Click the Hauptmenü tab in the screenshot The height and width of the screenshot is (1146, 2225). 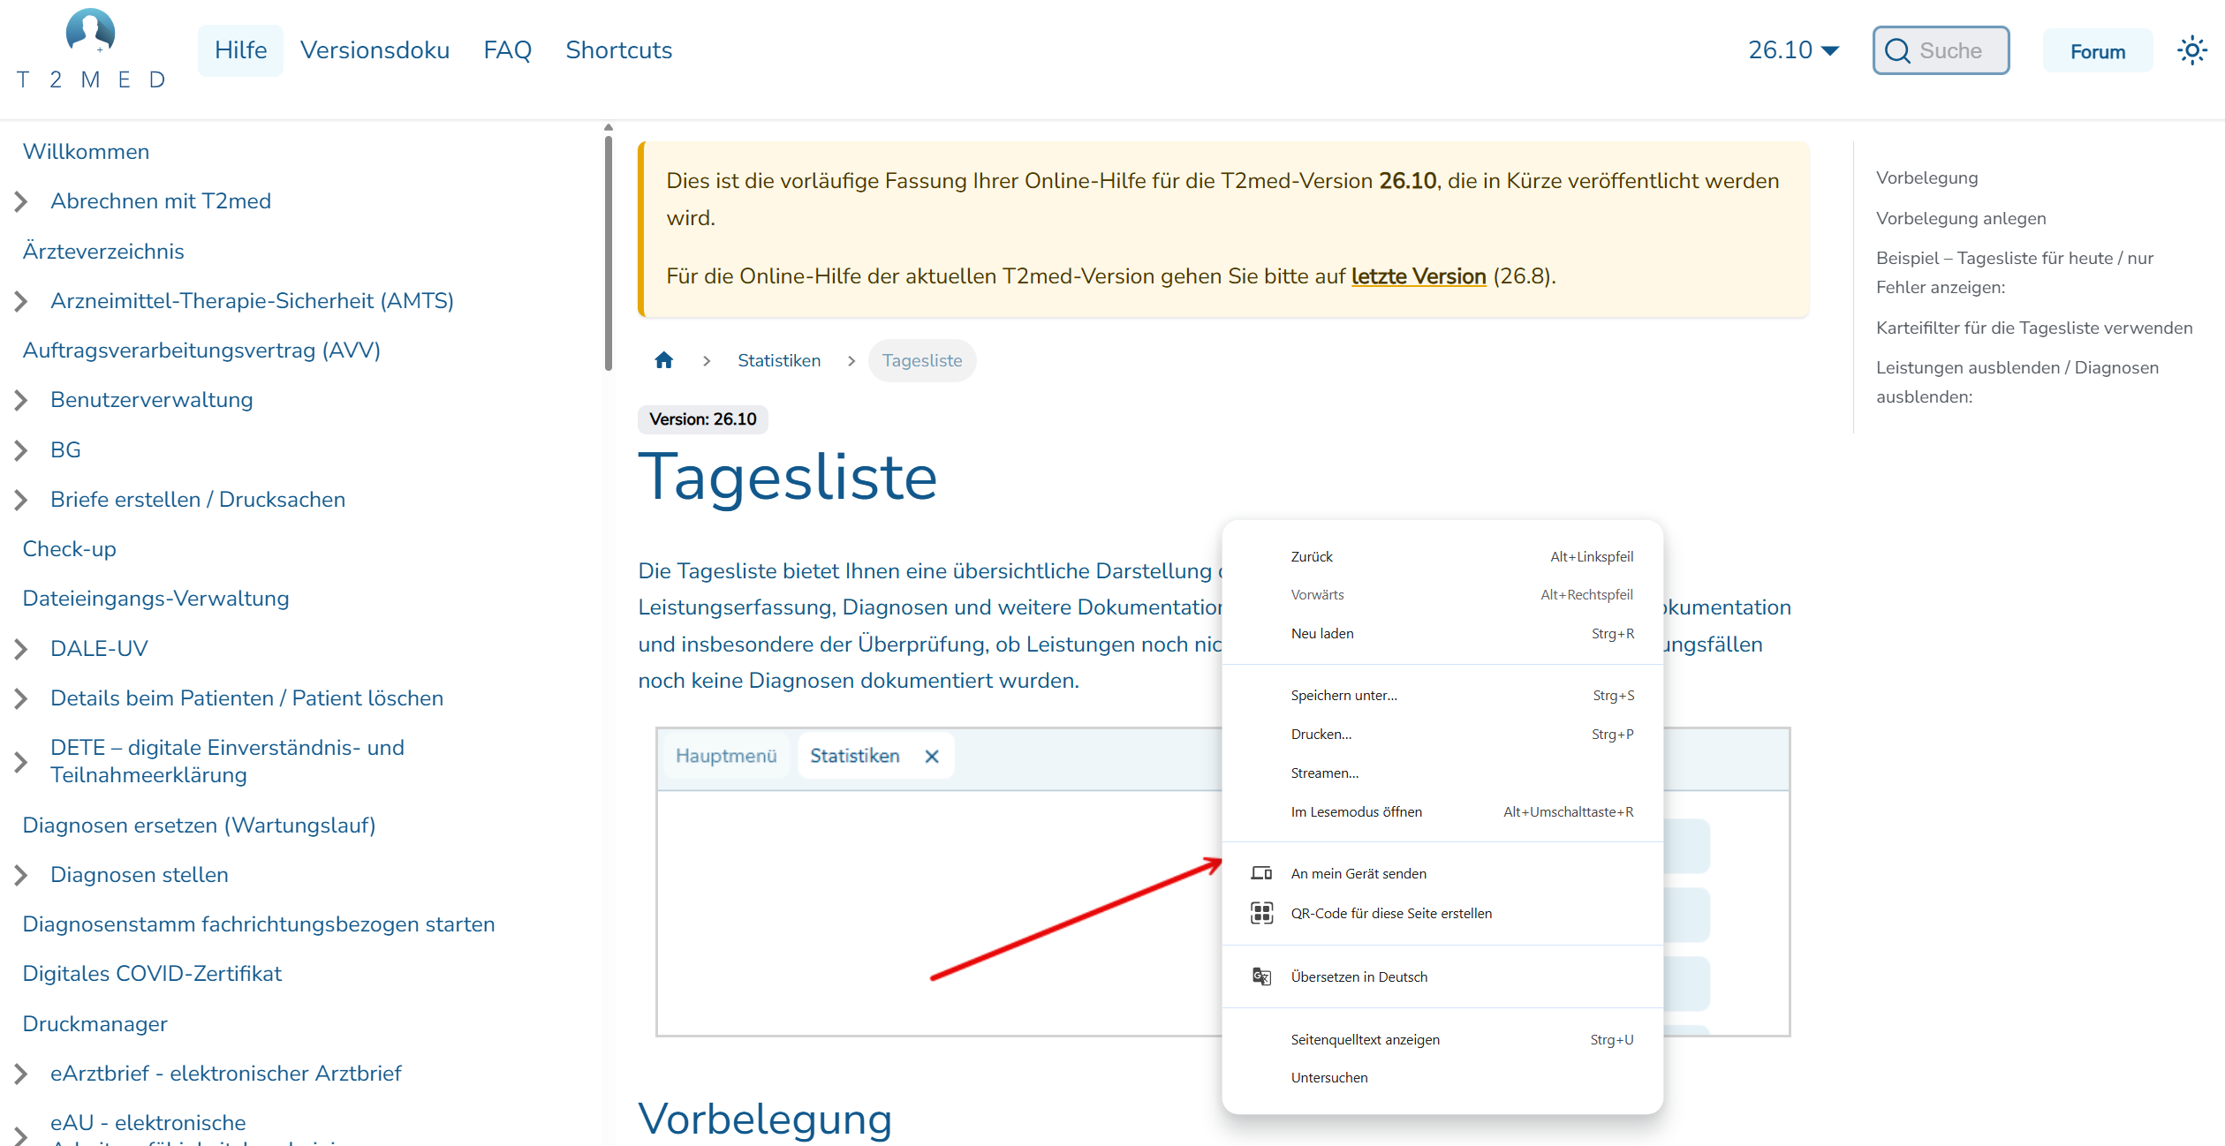[726, 756]
